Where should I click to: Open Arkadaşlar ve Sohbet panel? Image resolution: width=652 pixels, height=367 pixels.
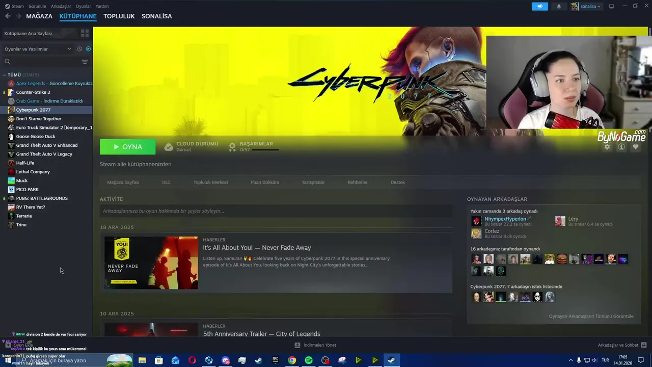tap(622, 345)
